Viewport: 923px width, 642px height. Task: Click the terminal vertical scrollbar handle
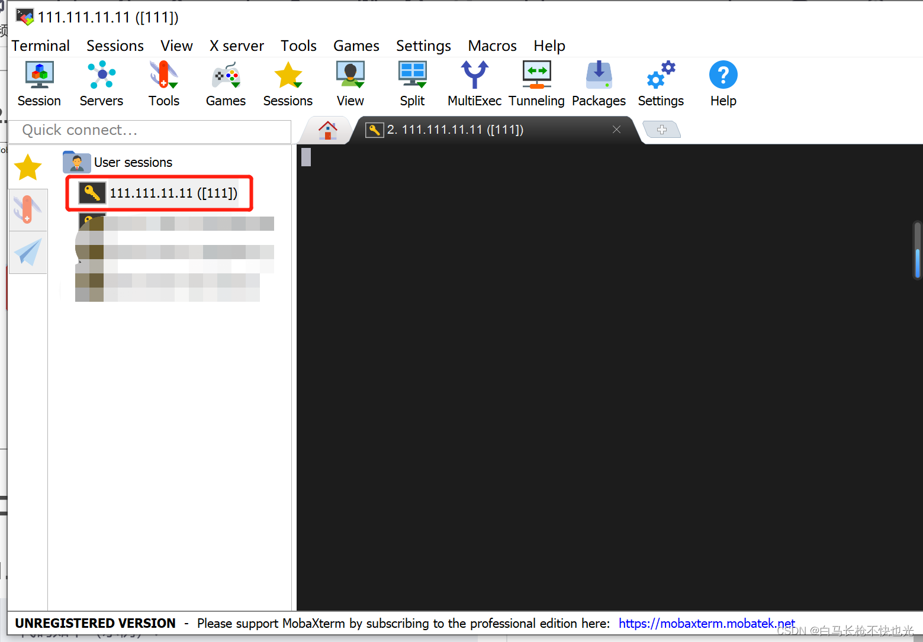click(x=917, y=251)
